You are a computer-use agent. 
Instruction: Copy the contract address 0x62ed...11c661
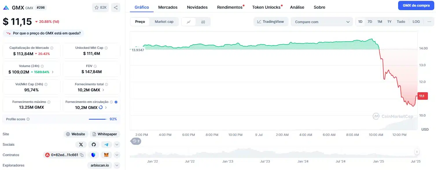82,155
